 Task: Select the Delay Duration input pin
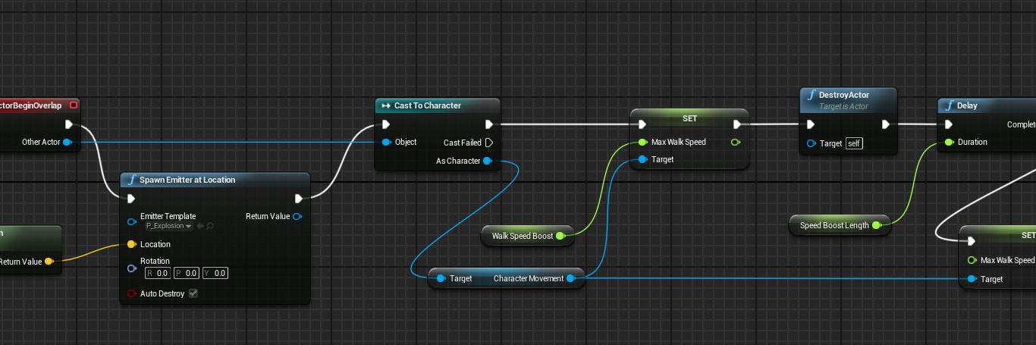pyautogui.click(x=949, y=142)
